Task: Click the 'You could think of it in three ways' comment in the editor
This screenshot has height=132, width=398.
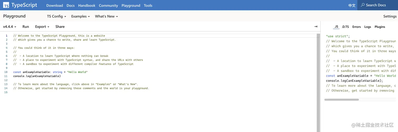Action: click(44, 48)
